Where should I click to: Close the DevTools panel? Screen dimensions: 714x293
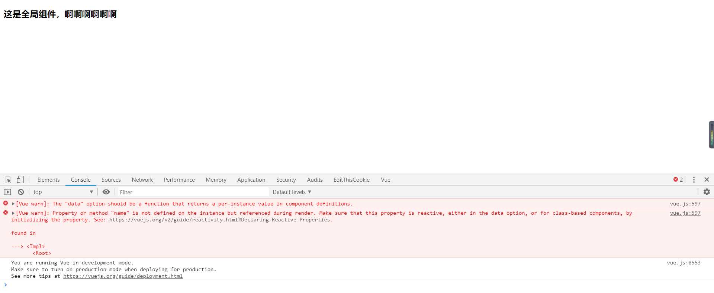pos(707,180)
